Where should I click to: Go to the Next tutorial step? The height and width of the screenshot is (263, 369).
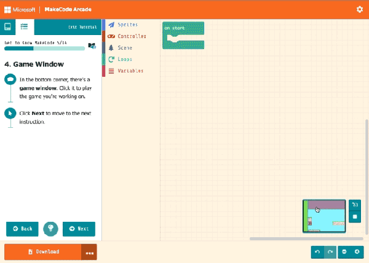(79, 229)
